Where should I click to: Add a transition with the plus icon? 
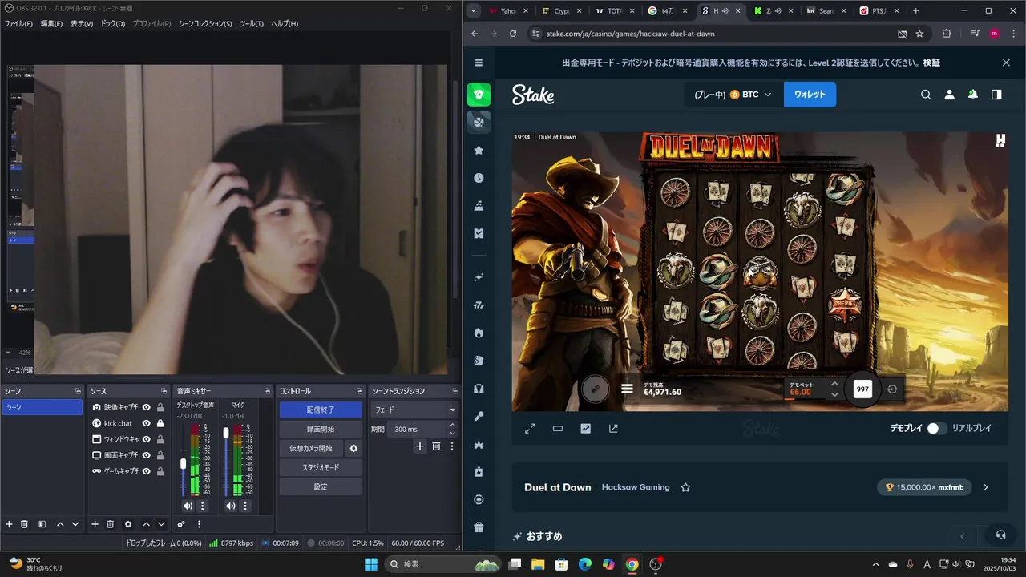(x=419, y=446)
